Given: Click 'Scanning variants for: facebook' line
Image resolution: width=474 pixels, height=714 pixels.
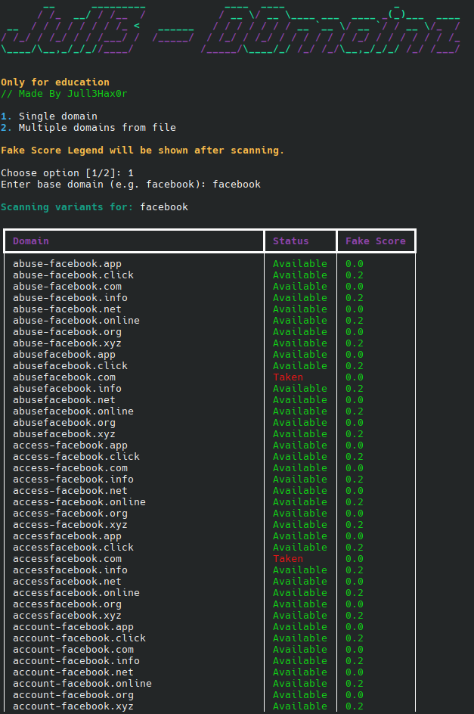Looking at the screenshot, I should 94,207.
